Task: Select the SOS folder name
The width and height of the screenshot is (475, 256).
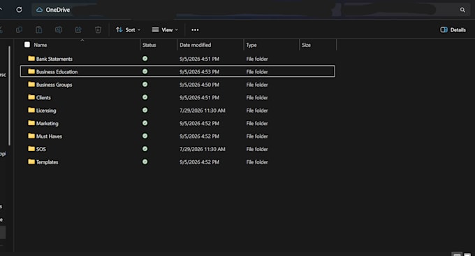Action: point(41,149)
